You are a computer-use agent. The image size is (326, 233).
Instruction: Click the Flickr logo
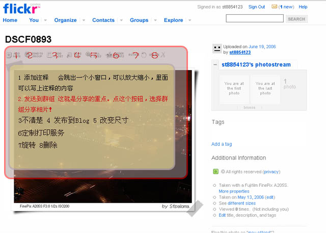click(21, 9)
